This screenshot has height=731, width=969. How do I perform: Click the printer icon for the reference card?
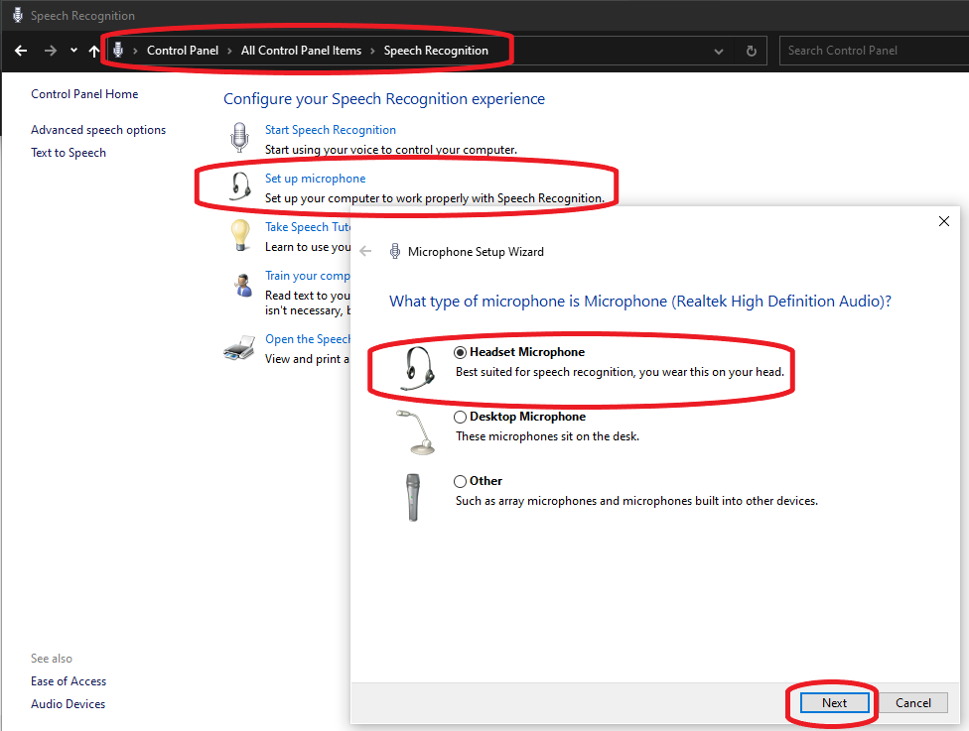click(239, 347)
